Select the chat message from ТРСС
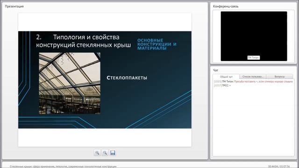 click(222, 85)
